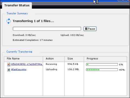Click the Transfer Summary group label
The width and height of the screenshot is (130, 98).
[17, 13]
